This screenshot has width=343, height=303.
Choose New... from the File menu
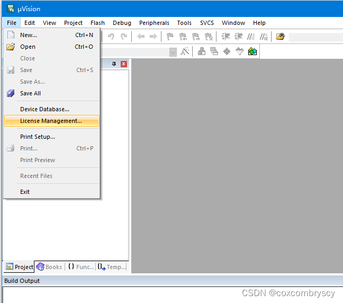pos(52,35)
